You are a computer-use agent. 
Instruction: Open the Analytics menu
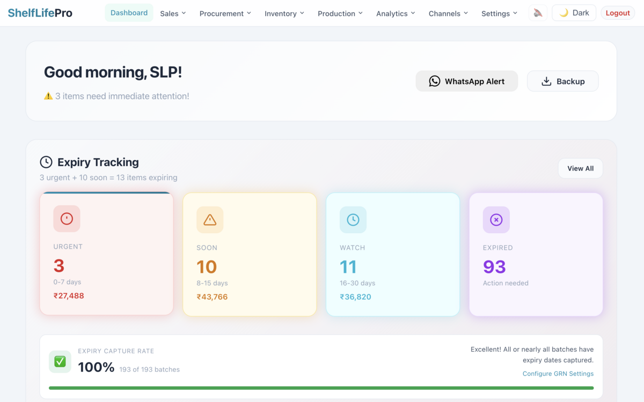point(395,13)
